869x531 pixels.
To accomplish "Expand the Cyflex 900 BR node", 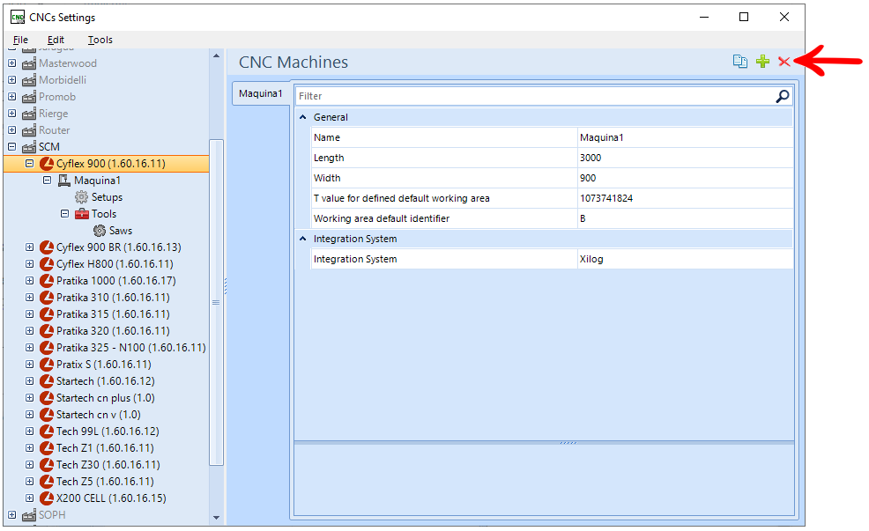I will pyautogui.click(x=30, y=247).
